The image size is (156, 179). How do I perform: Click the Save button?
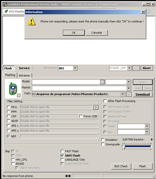(148, 88)
